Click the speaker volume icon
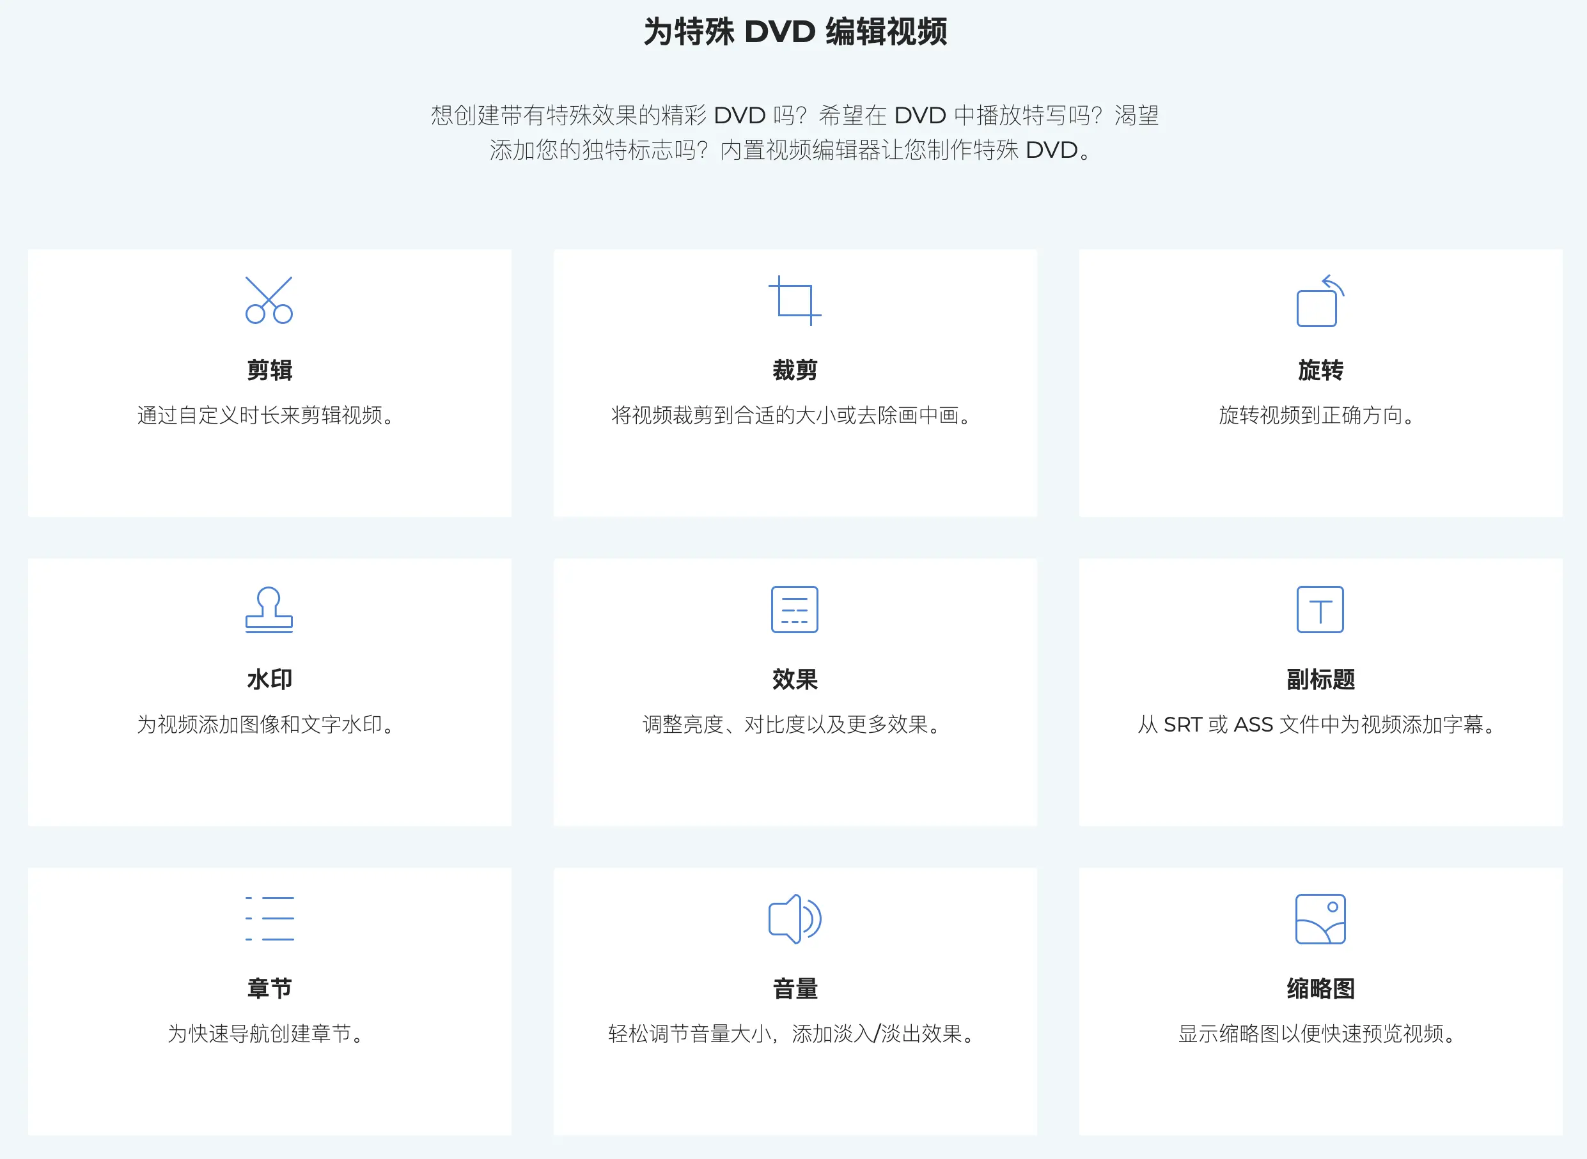The height and width of the screenshot is (1159, 1587). pos(795,918)
